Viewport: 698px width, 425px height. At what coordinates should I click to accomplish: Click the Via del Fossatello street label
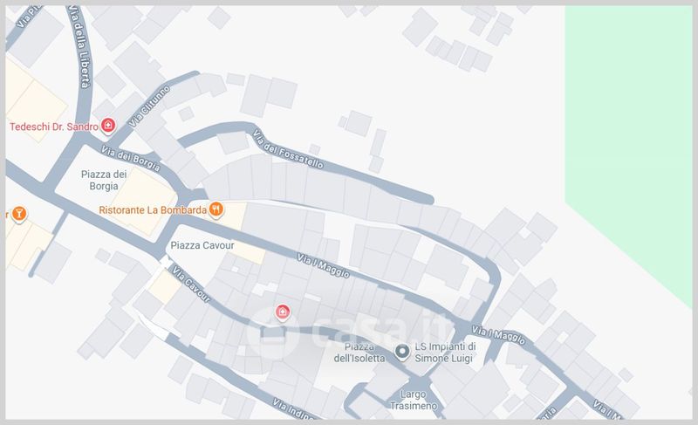pyautogui.click(x=288, y=149)
